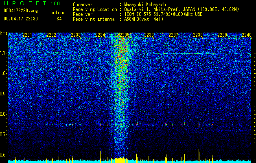Click the 0.7 frequency axis label
The image size is (256, 163).
coord(3,134)
